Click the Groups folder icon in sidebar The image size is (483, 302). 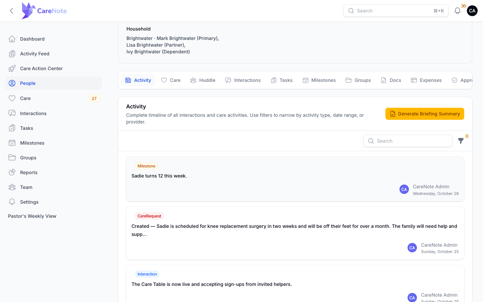tap(12, 158)
